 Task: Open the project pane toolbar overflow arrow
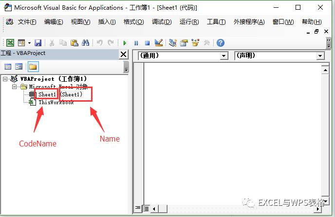(126, 67)
